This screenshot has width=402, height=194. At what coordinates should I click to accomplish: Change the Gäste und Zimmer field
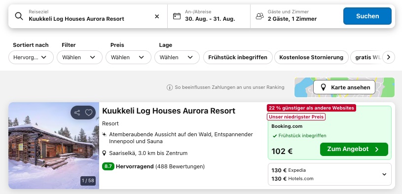296,16
